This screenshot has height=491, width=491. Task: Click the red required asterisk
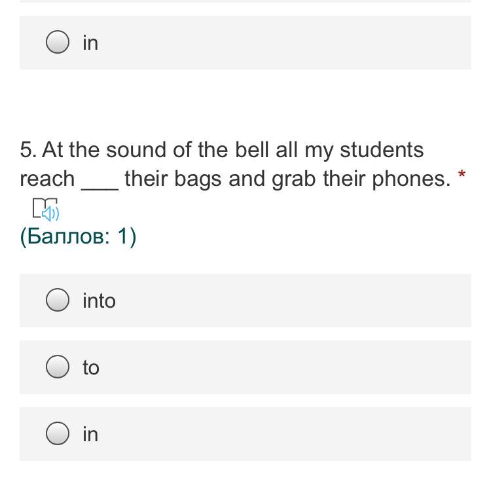(462, 175)
